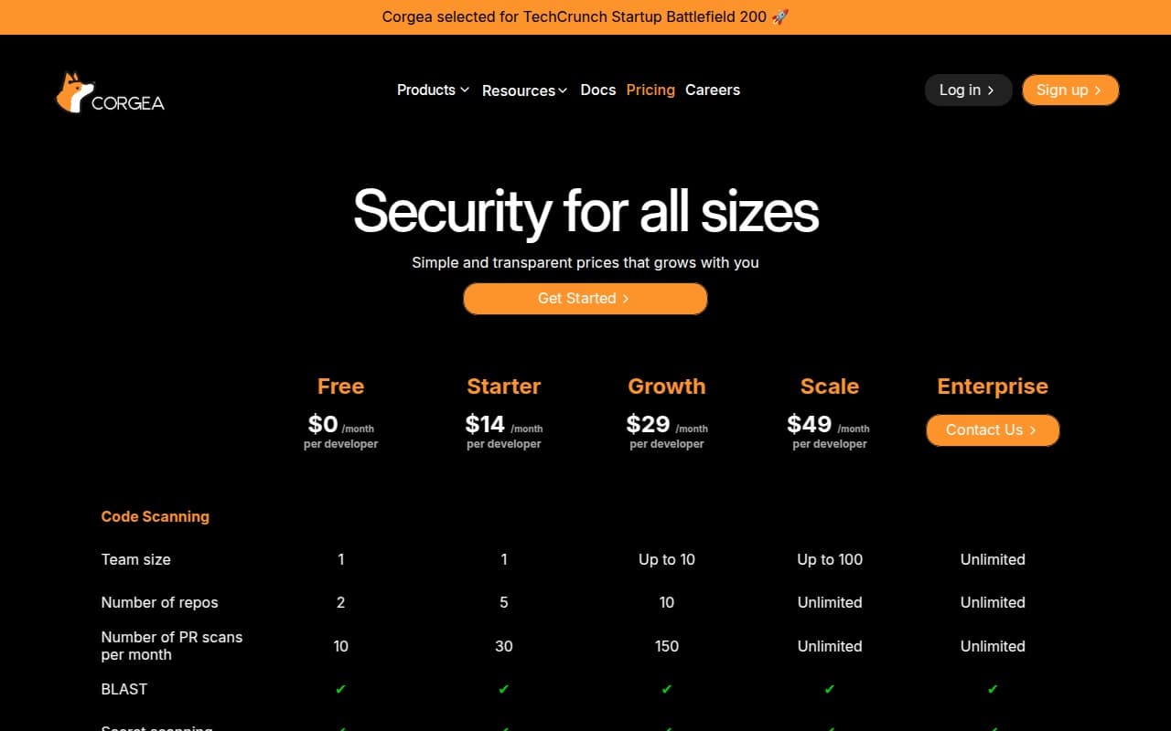The width and height of the screenshot is (1171, 731).
Task: Click the Code Scanning section label
Action: point(156,516)
